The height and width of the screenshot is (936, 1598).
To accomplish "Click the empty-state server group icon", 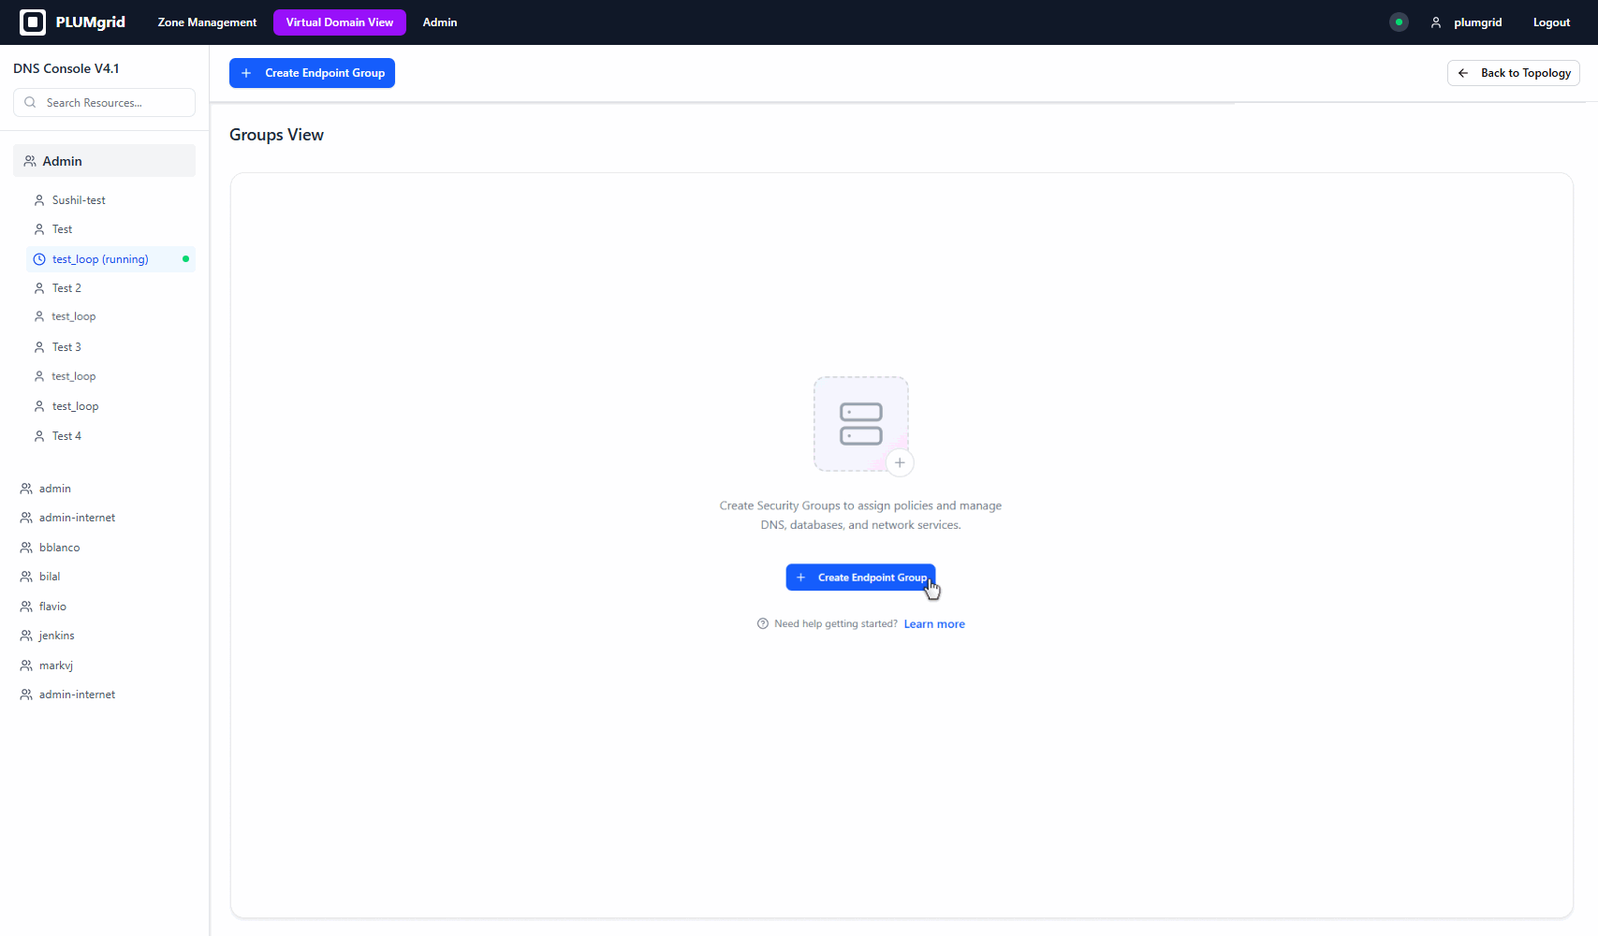I will click(860, 424).
